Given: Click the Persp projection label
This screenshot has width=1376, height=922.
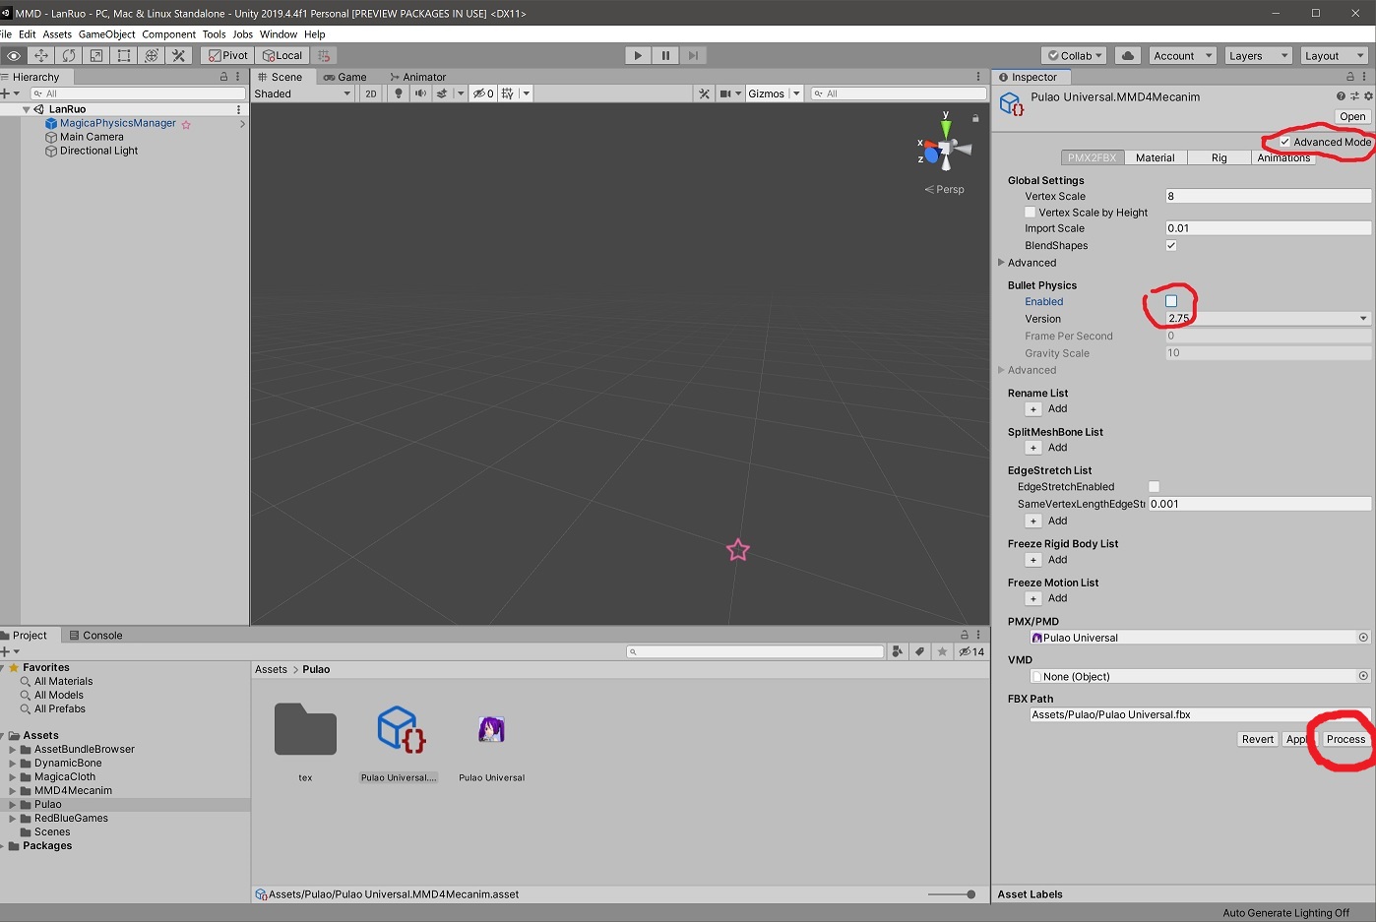Looking at the screenshot, I should (945, 190).
